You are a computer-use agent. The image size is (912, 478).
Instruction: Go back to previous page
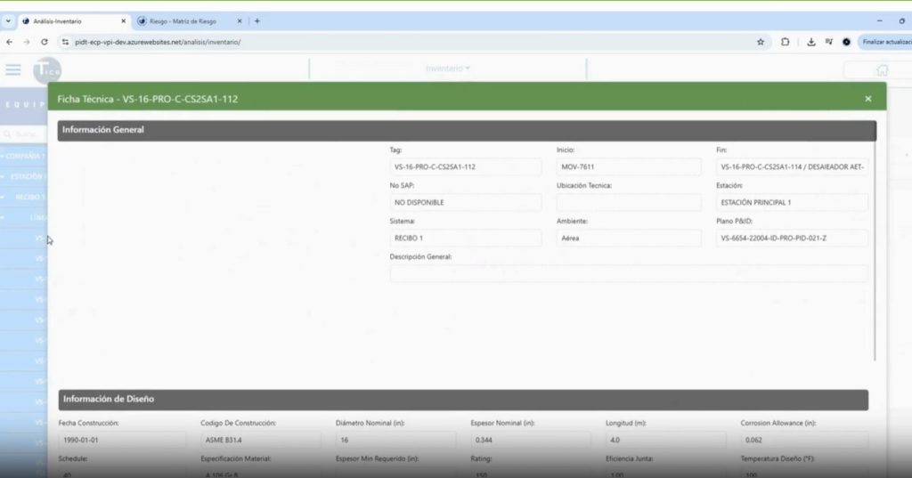click(10, 42)
